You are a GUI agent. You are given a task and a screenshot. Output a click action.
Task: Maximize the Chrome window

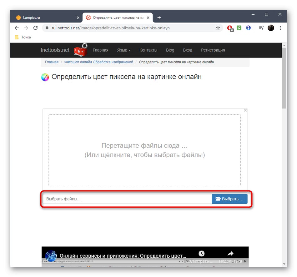(266, 15)
